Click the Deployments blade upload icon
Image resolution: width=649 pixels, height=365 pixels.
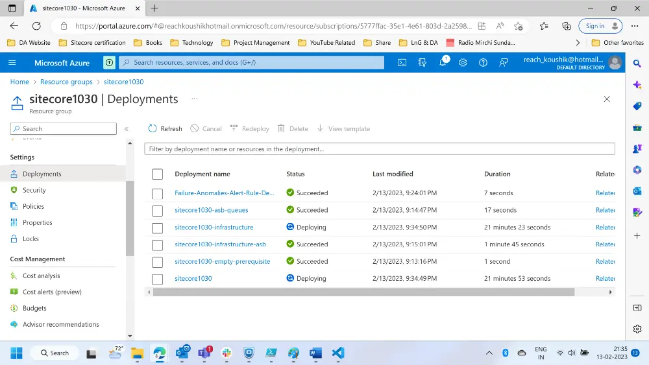click(17, 103)
